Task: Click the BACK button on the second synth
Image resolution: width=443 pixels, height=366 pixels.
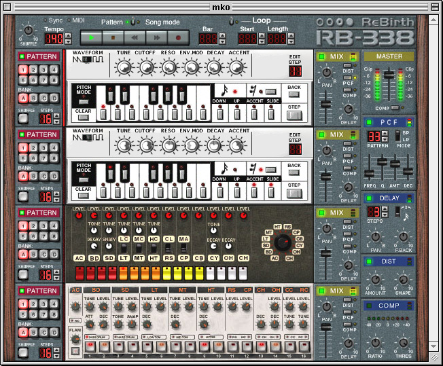Action: [x=294, y=172]
